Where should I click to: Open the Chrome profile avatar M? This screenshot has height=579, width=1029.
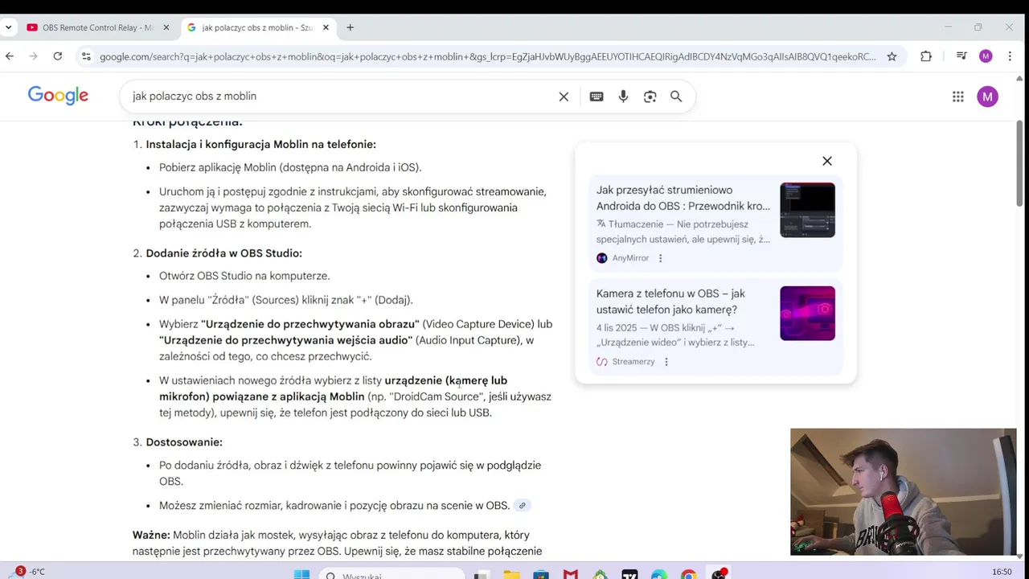pos(986,56)
